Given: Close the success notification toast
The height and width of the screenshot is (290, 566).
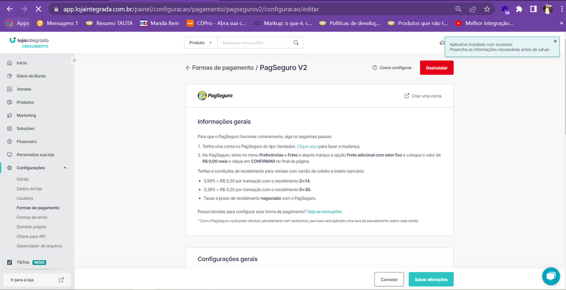Looking at the screenshot, I should [555, 41].
